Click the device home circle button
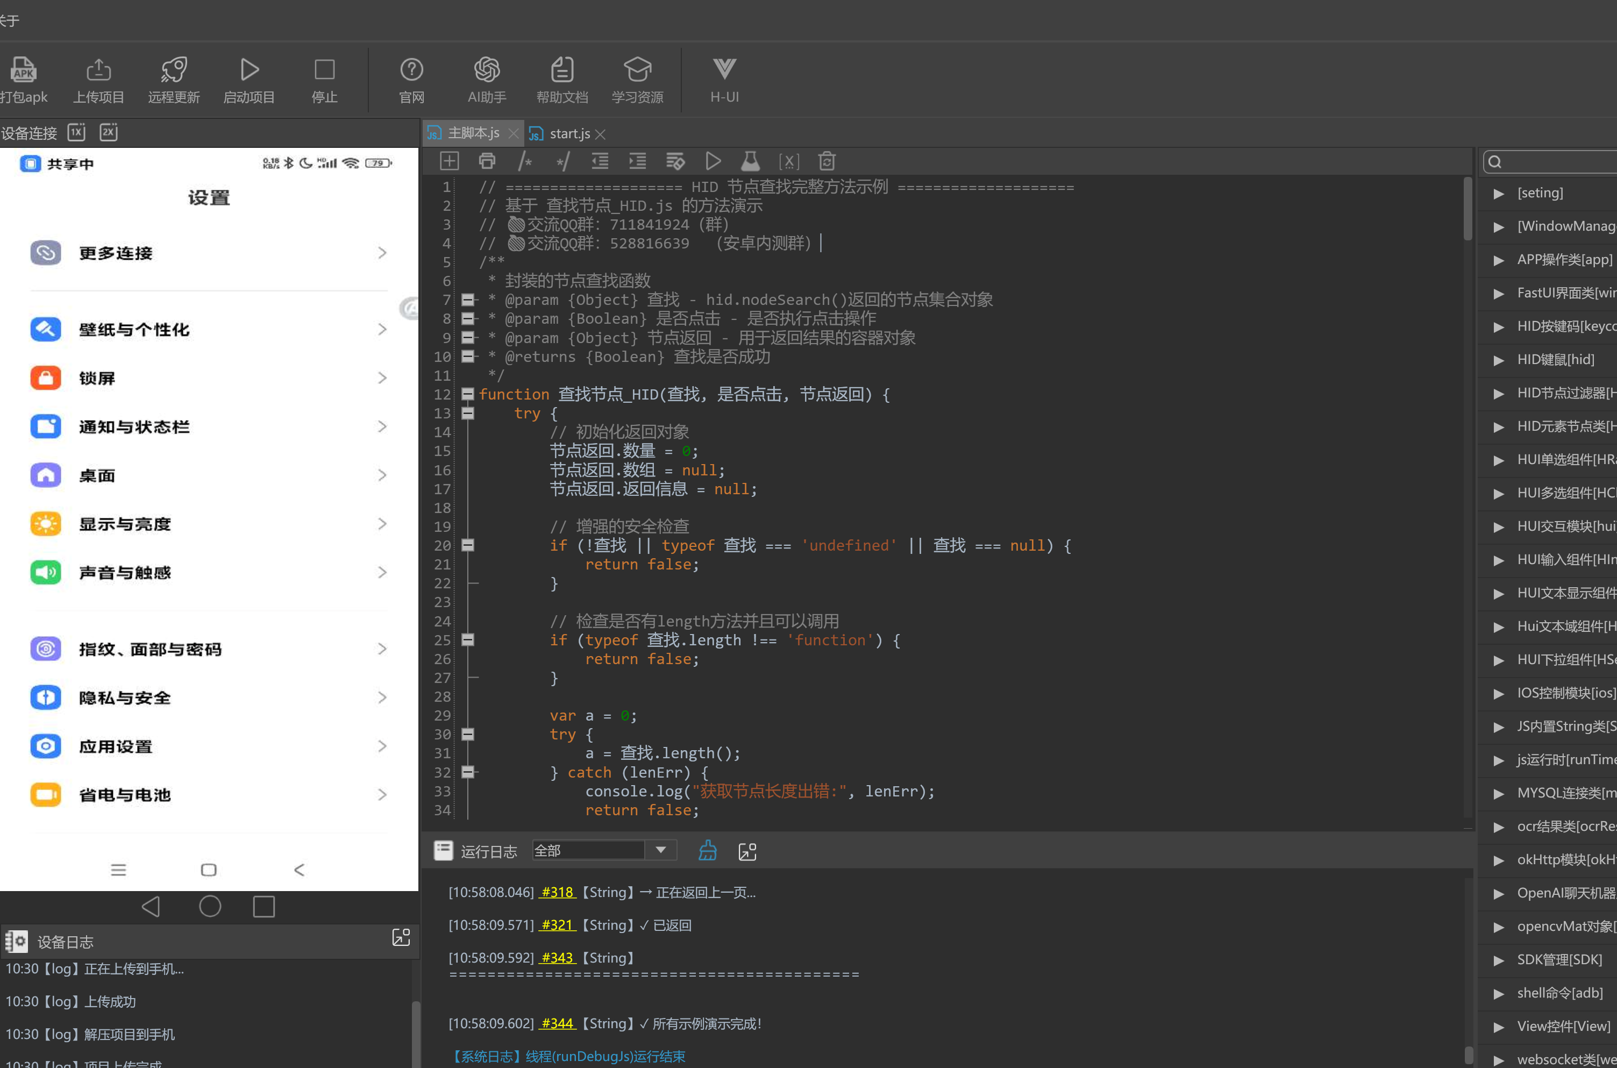 click(210, 907)
